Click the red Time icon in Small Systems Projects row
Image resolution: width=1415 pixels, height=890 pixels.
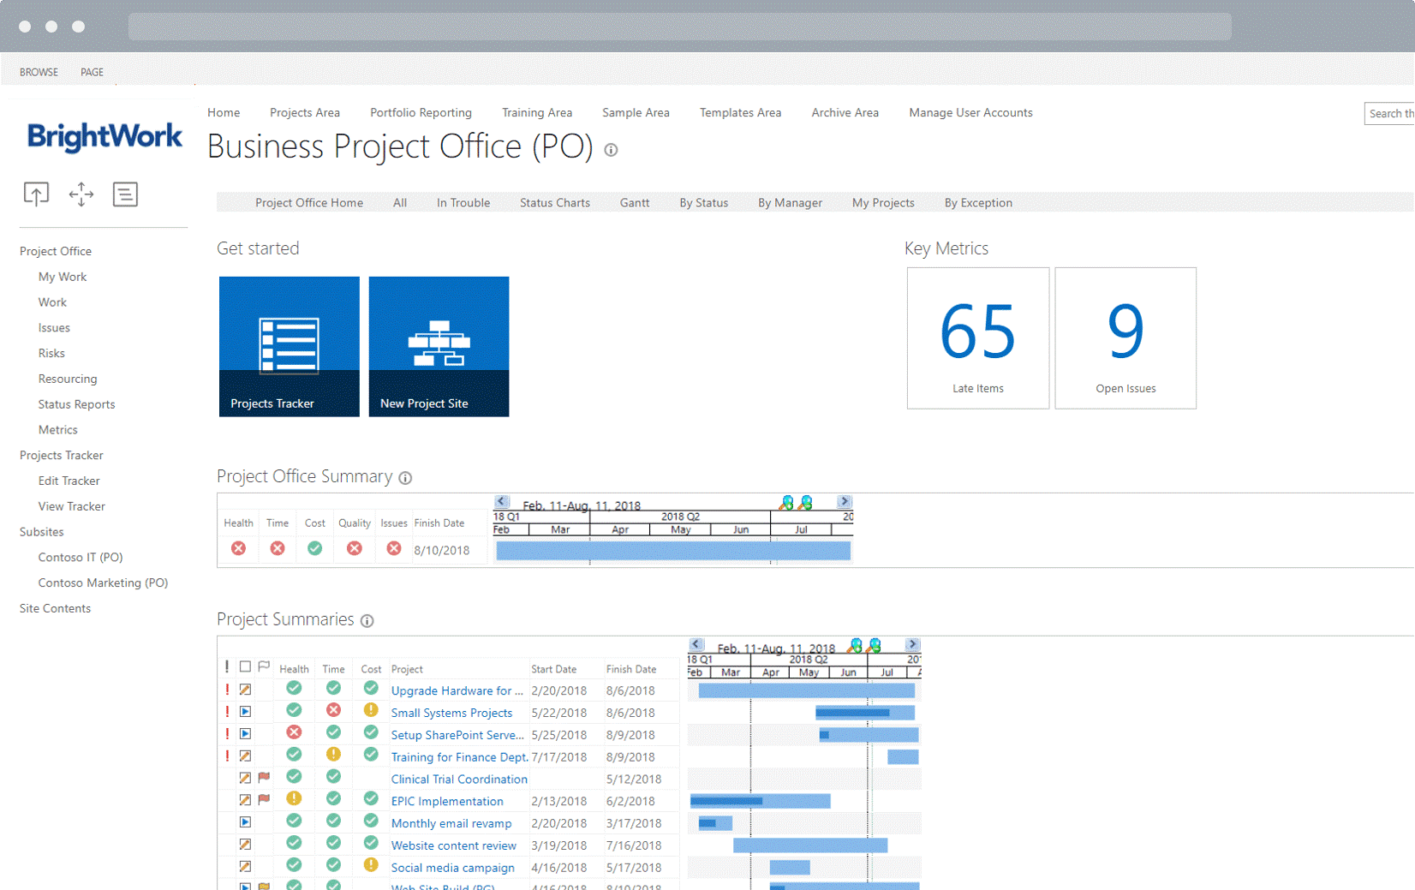coord(333,710)
